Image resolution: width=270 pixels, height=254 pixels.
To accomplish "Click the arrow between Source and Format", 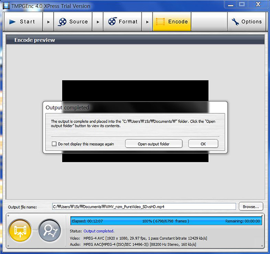I will pyautogui.click(x=98, y=22).
